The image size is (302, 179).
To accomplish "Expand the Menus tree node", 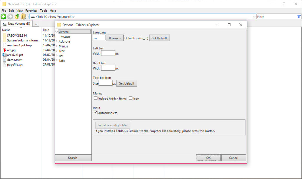I will pos(57,46).
